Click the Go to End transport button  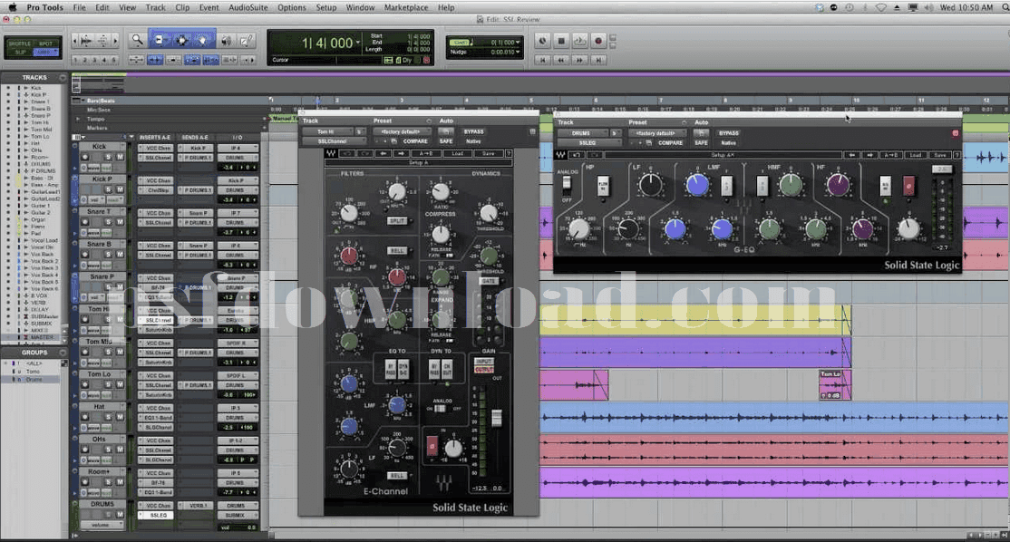(x=598, y=60)
